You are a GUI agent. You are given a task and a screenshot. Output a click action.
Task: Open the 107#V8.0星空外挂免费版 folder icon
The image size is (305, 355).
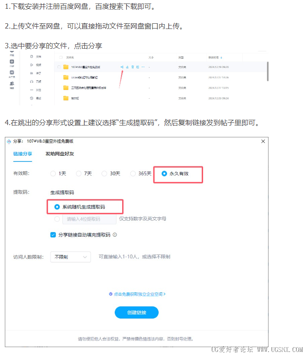click(x=66, y=67)
